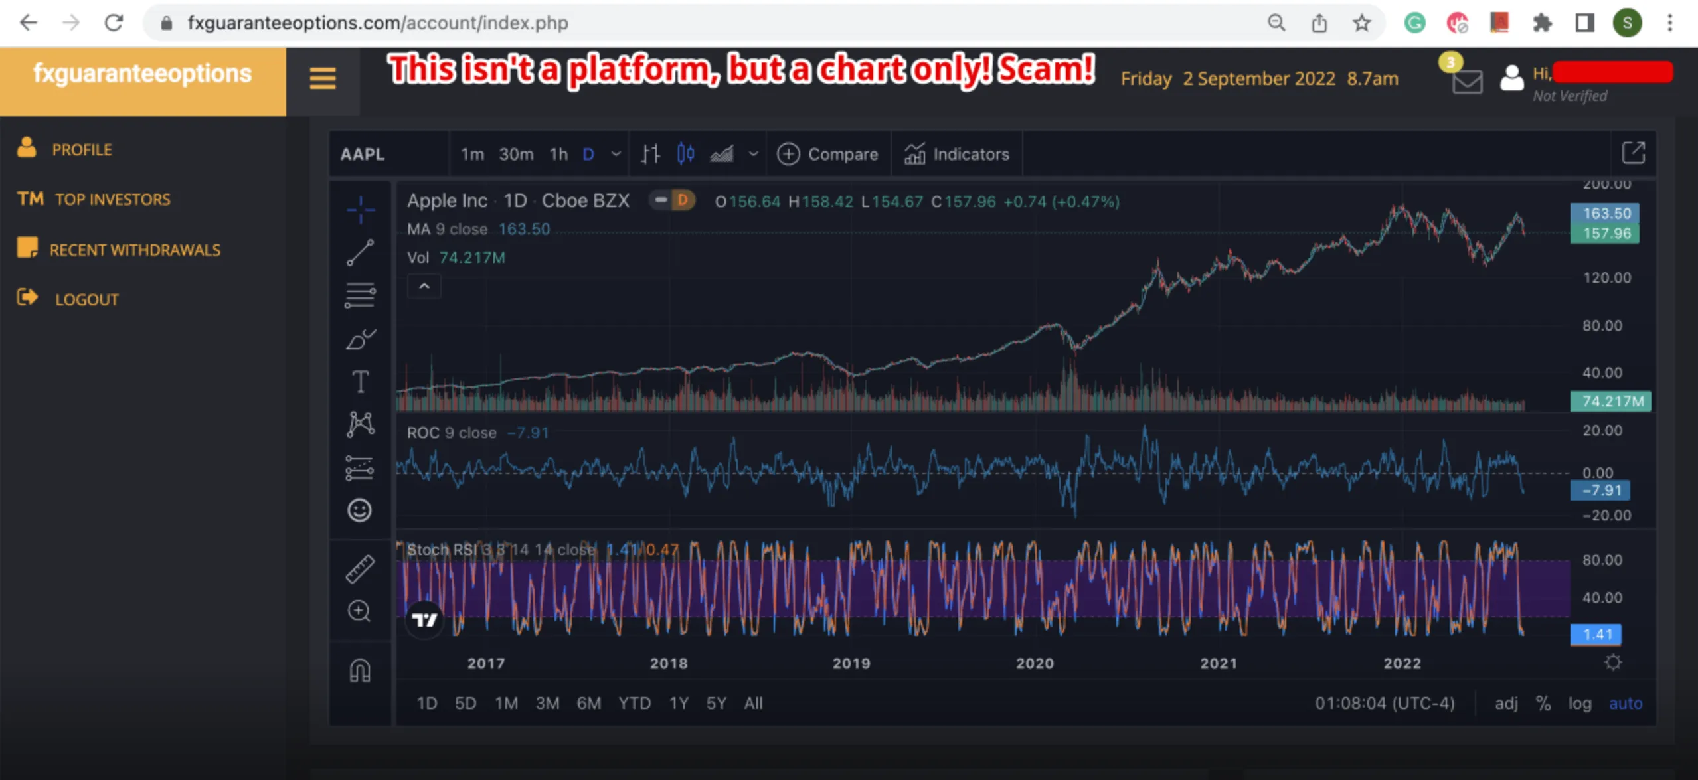This screenshot has width=1698, height=780.
Task: Select the ruler measure tool
Action: 361,569
